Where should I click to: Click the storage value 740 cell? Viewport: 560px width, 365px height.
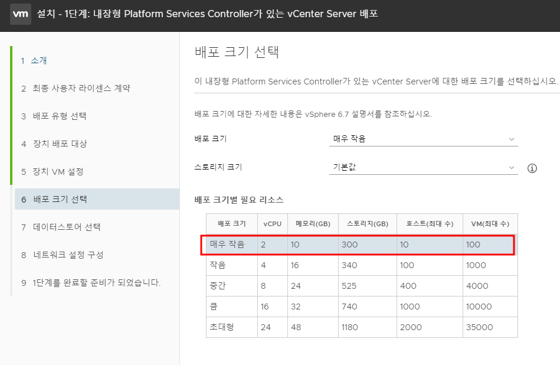coord(368,307)
